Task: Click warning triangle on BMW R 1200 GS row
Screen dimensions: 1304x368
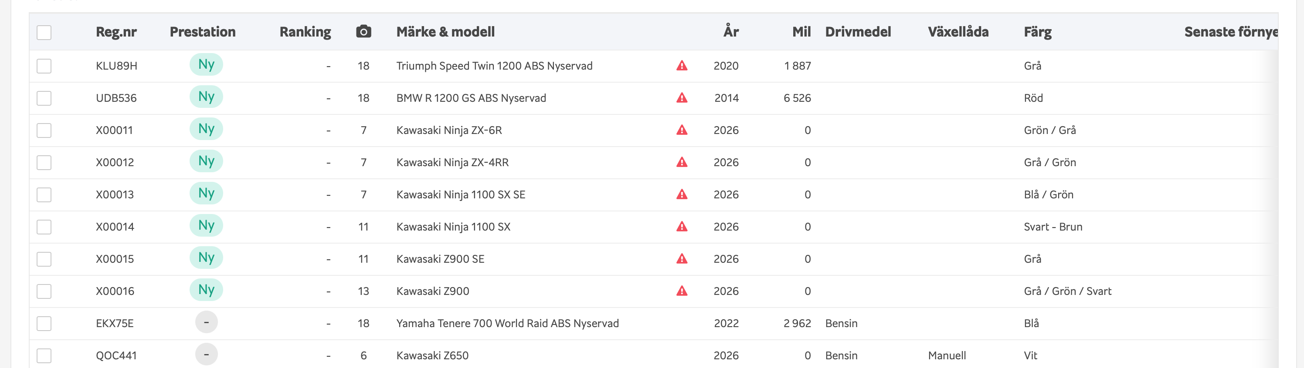Action: pyautogui.click(x=682, y=98)
